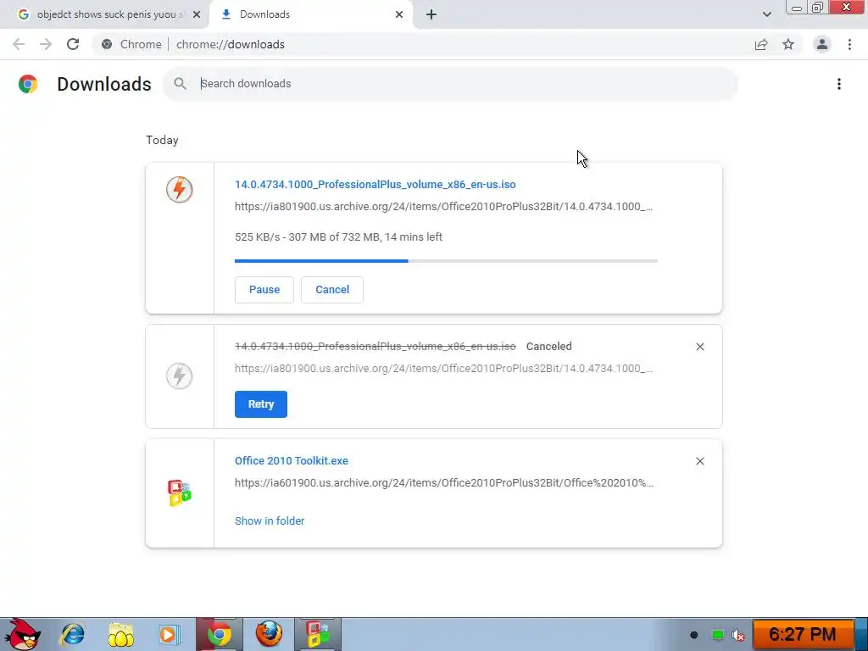Screen dimensions: 868x651
Task: Click the Chrome site info icon in address bar
Action: pyautogui.click(x=107, y=44)
